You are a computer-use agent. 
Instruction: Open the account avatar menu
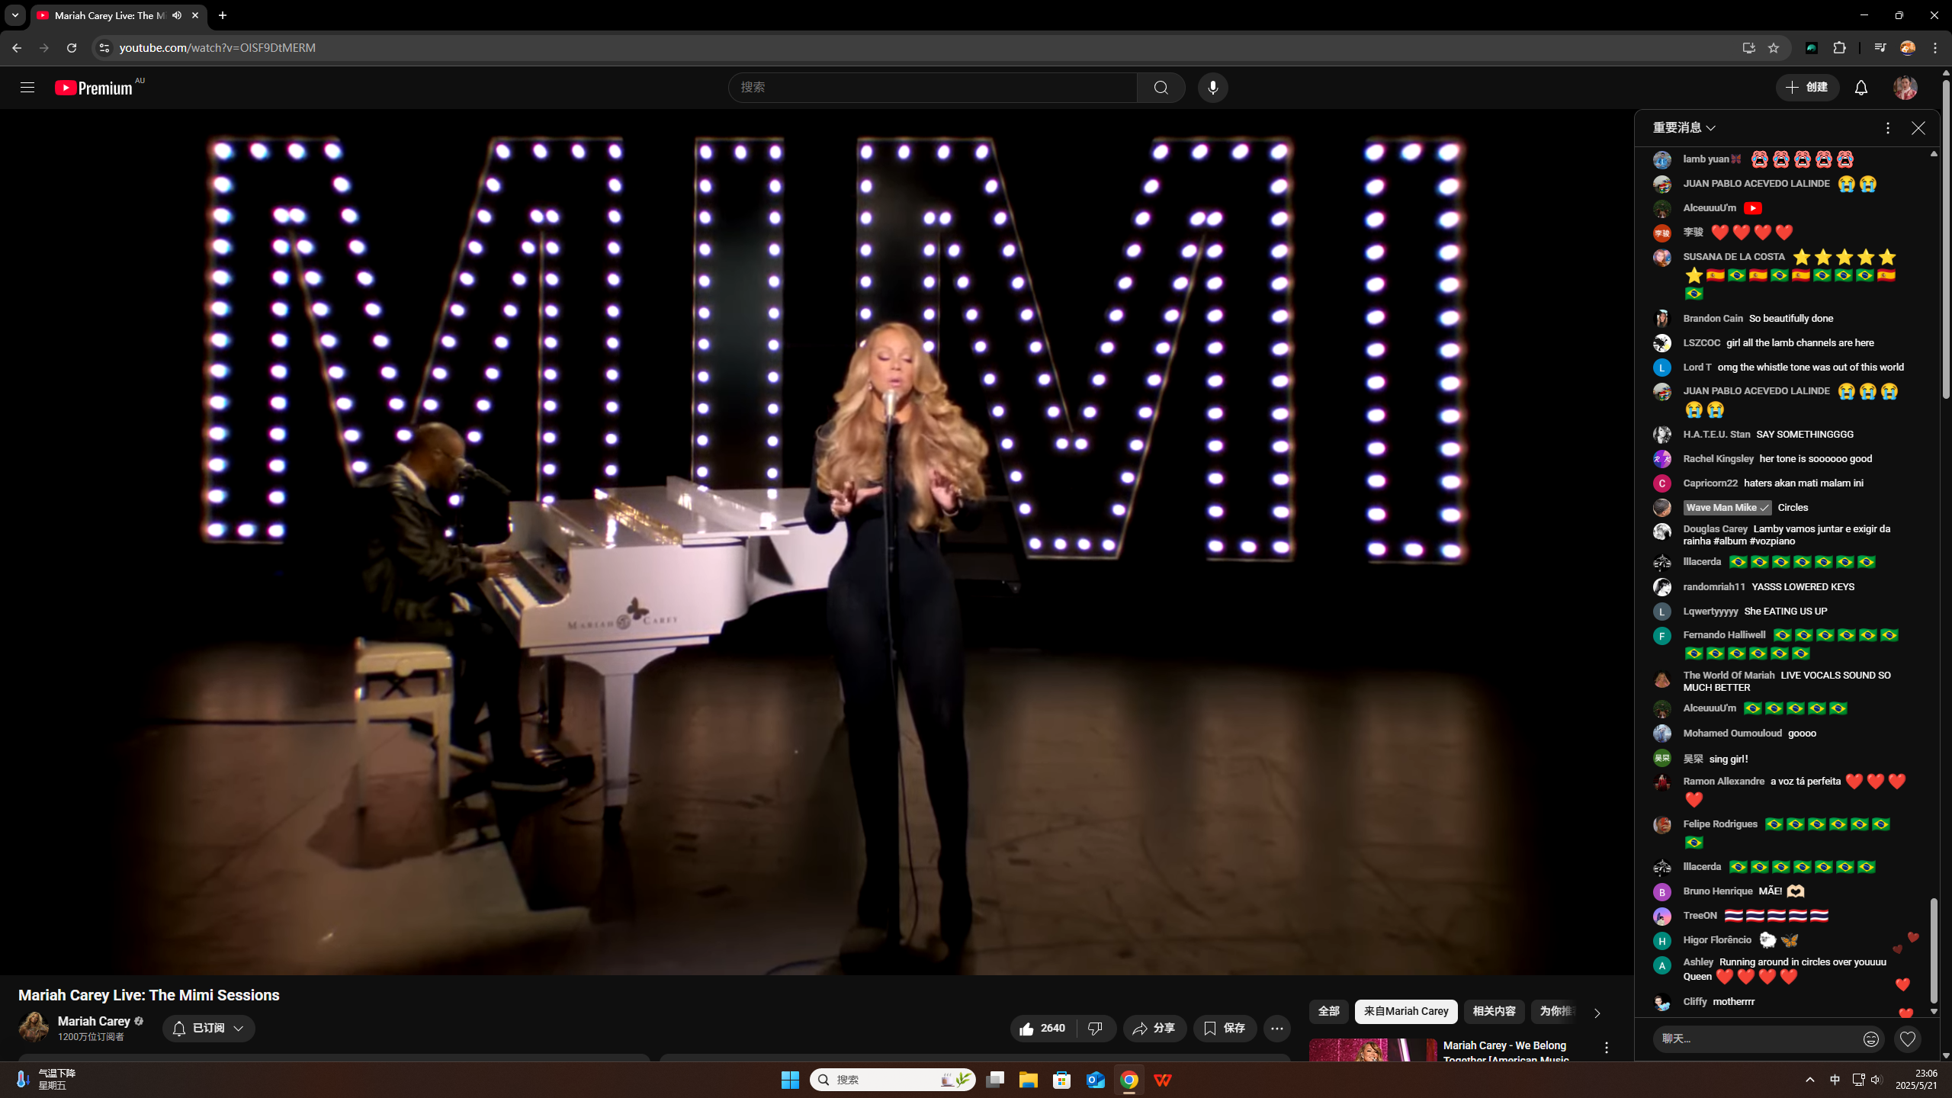[x=1905, y=88]
